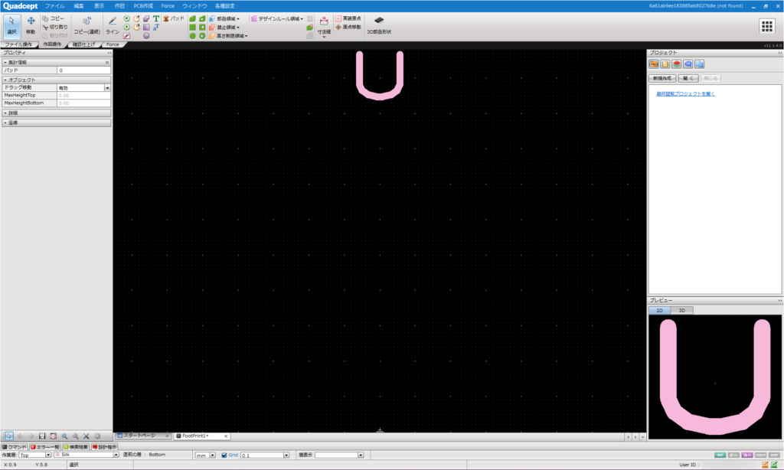
Task: Click the 開く button in Project panel
Action: [688, 79]
